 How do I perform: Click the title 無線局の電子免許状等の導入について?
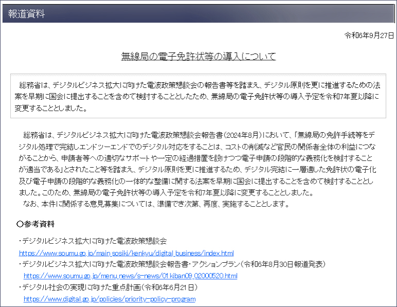coord(199,56)
